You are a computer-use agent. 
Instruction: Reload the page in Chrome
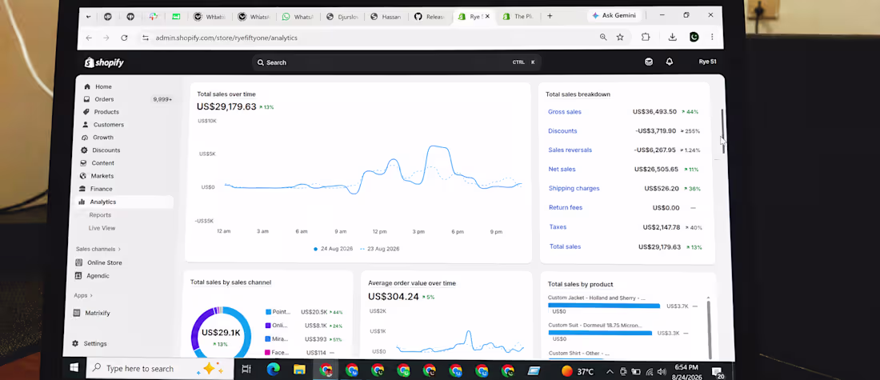tap(124, 38)
